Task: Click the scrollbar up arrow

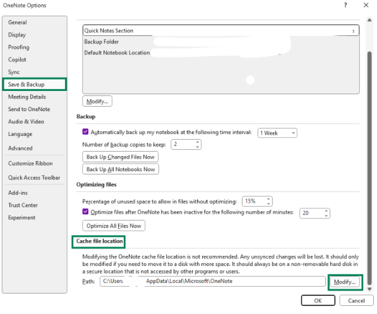Action: (369, 20)
